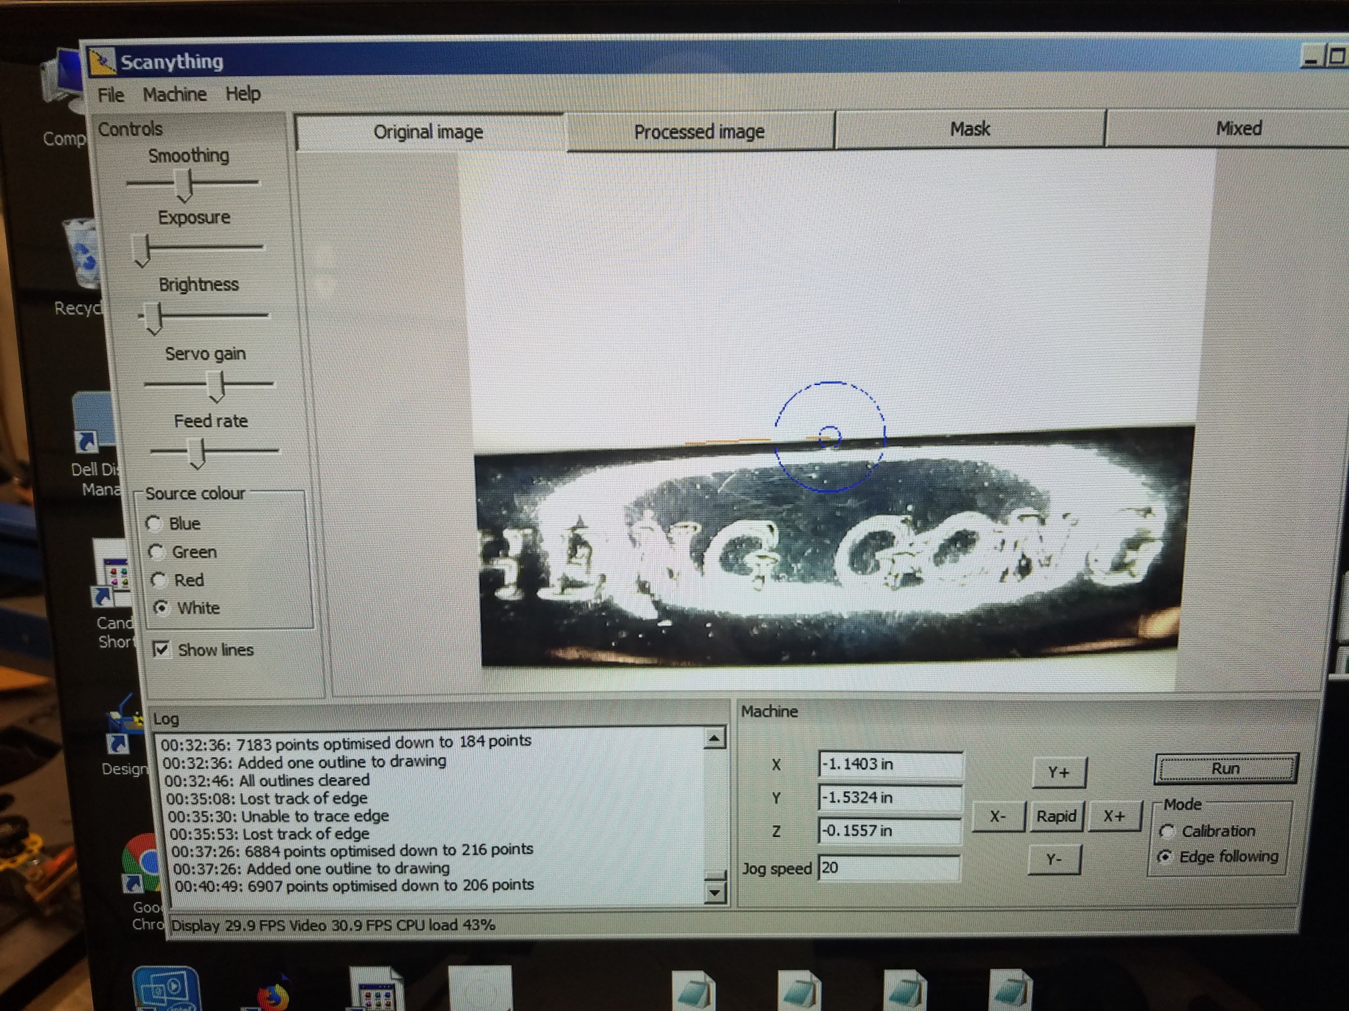Screen dimensions: 1349x1011
Task: Jog the machine with the Y+ button
Action: pos(1059,772)
